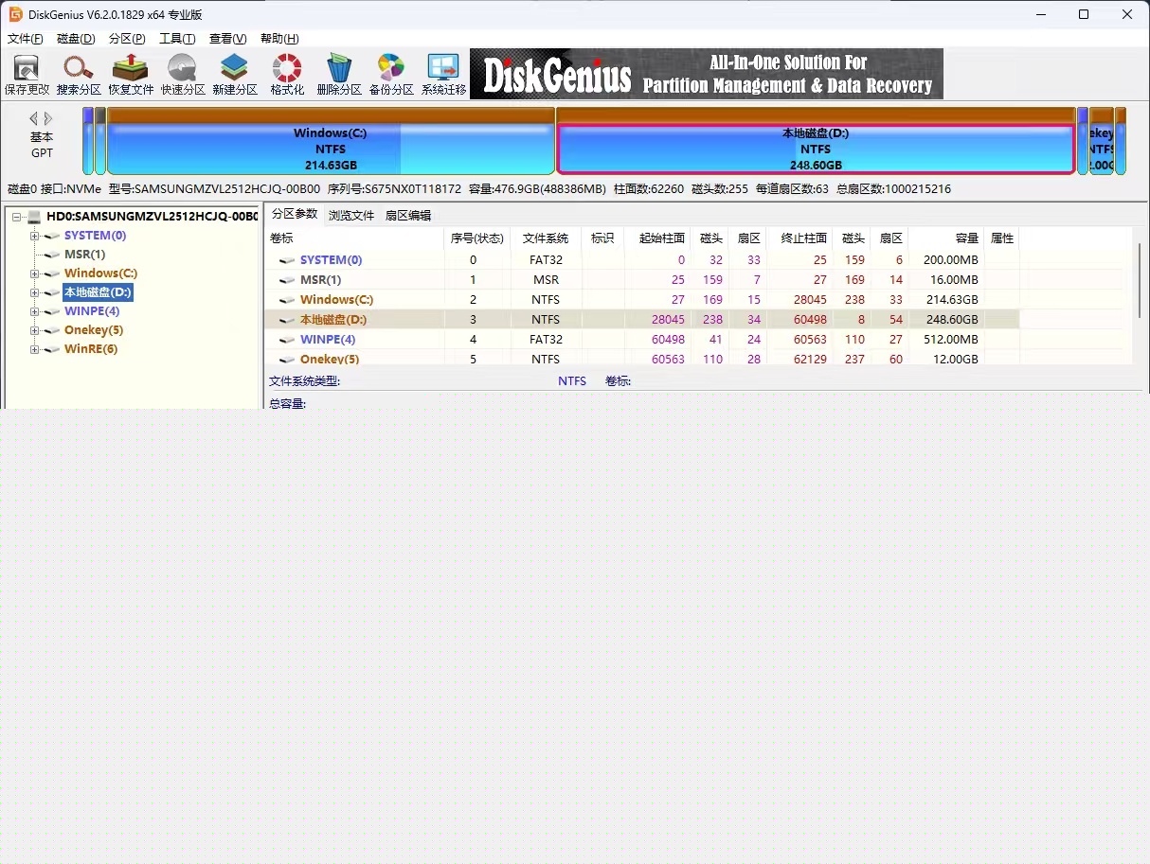
Task: Expand the Onekey(5) tree node
Action: pos(35,330)
